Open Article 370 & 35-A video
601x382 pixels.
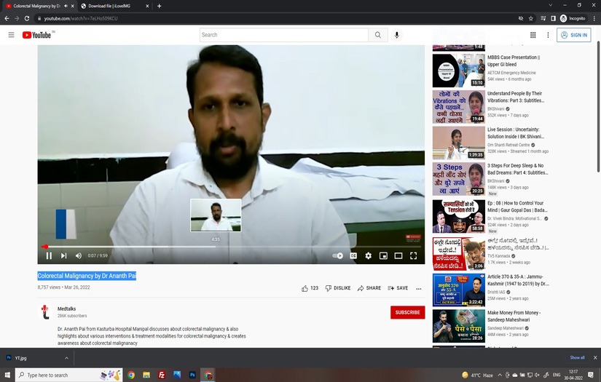(x=518, y=280)
